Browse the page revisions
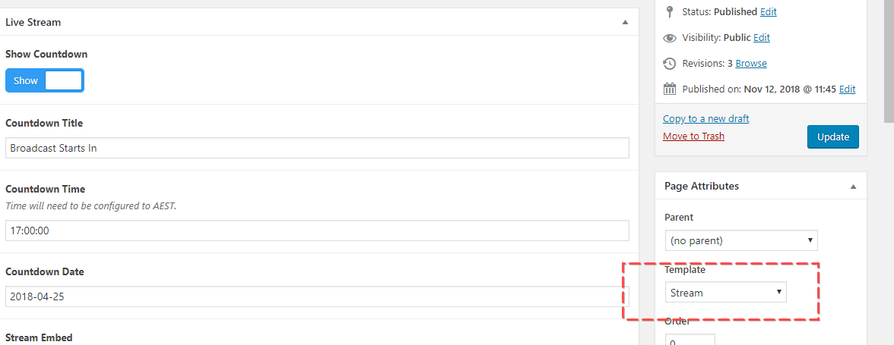 pos(751,63)
